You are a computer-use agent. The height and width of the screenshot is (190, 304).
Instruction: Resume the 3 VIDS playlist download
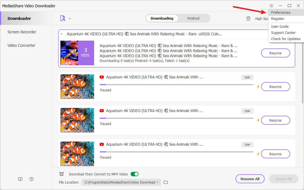point(275,53)
